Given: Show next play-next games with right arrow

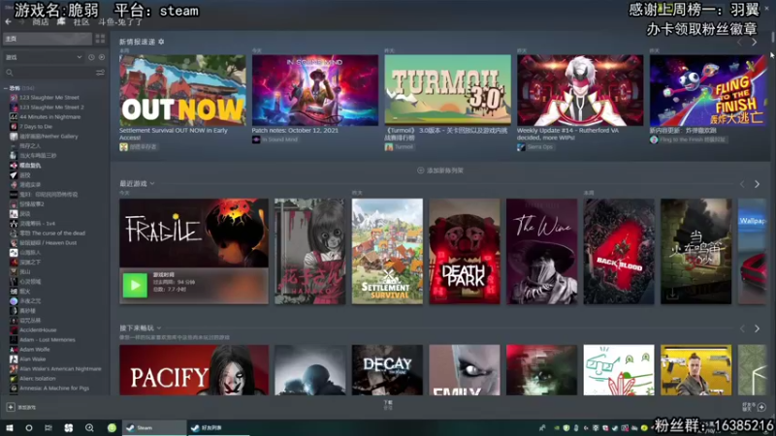Looking at the screenshot, I should (x=757, y=328).
